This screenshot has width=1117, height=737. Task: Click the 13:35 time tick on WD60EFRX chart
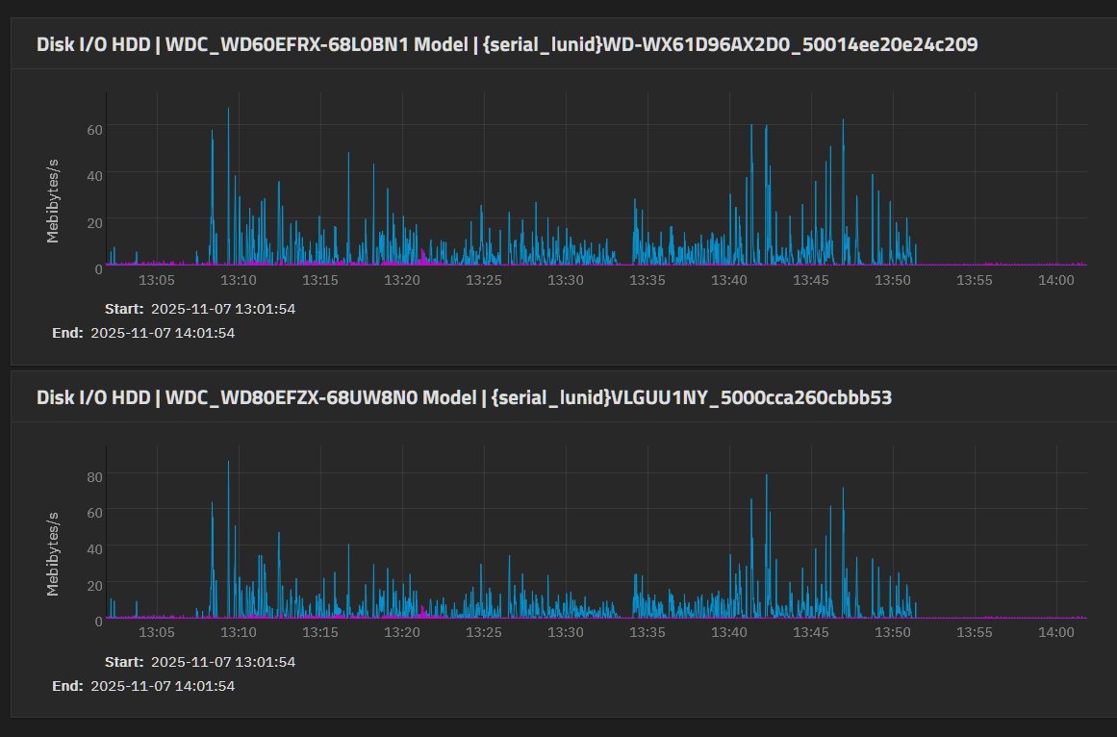647,280
